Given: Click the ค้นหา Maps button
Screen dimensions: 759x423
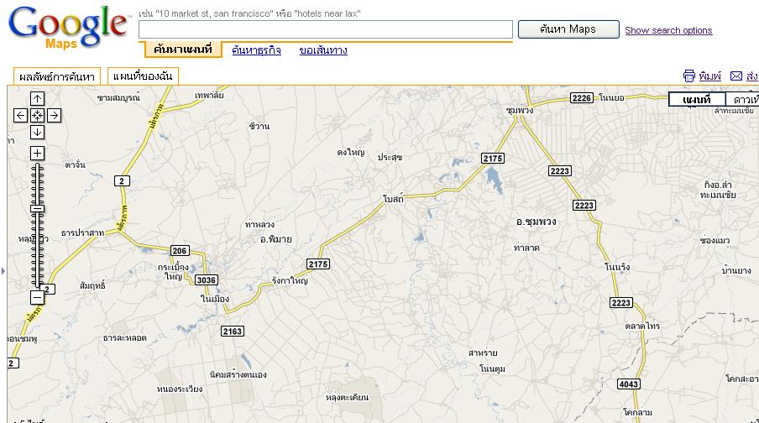Looking at the screenshot, I should [x=568, y=29].
